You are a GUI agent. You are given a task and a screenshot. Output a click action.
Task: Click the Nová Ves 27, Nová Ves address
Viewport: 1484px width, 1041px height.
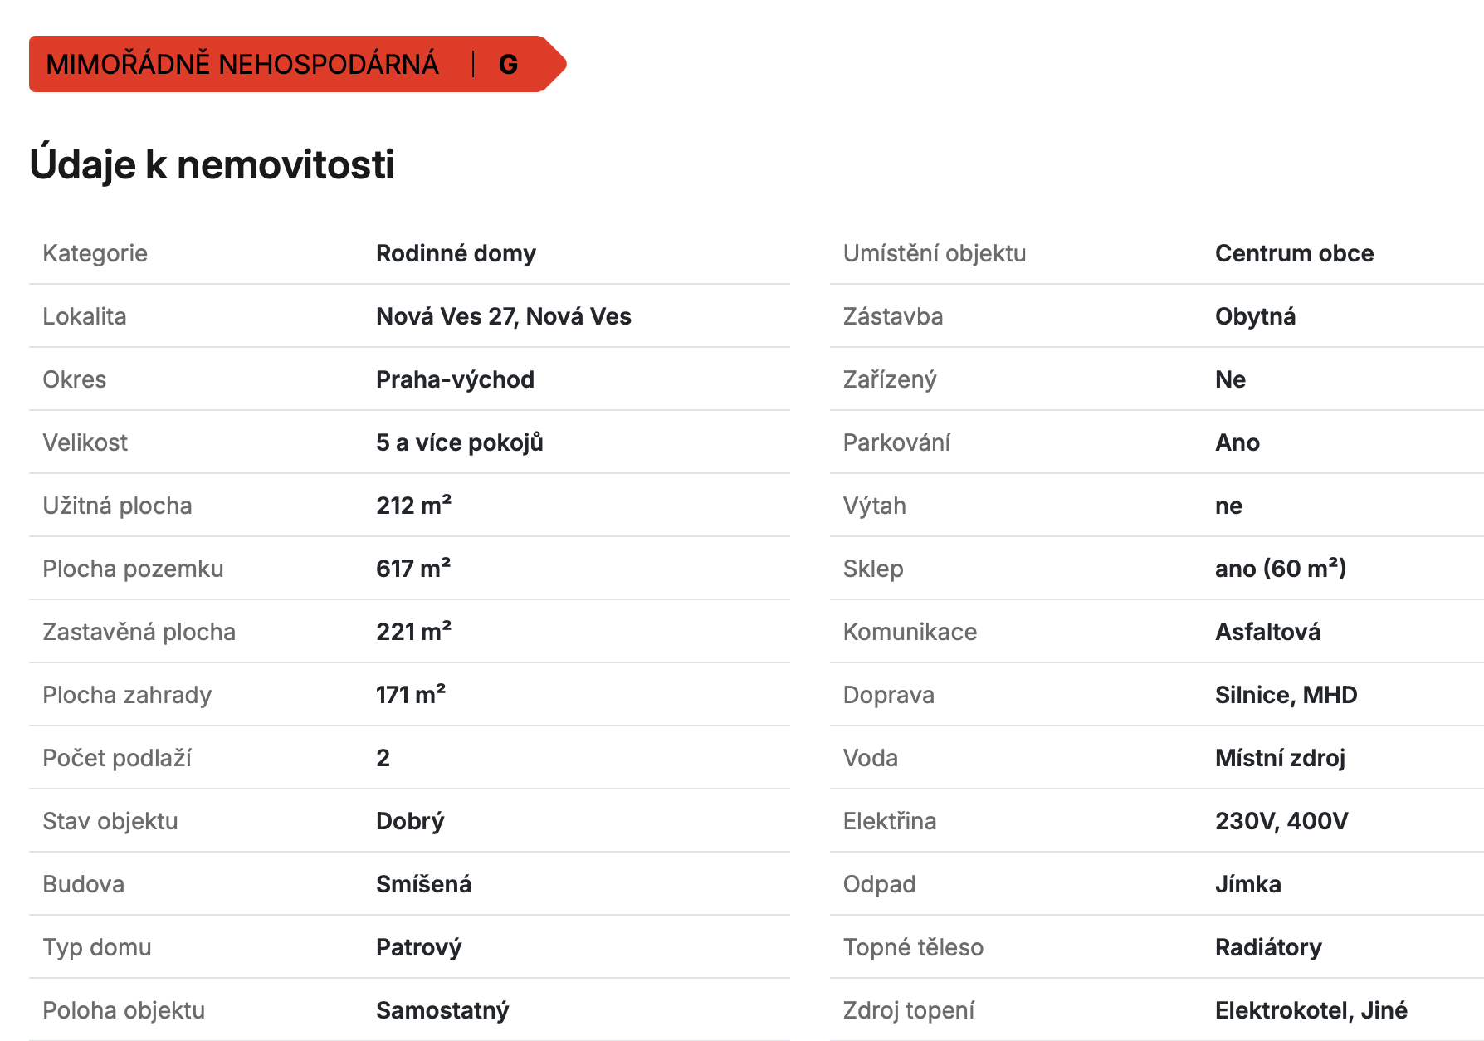(x=503, y=316)
